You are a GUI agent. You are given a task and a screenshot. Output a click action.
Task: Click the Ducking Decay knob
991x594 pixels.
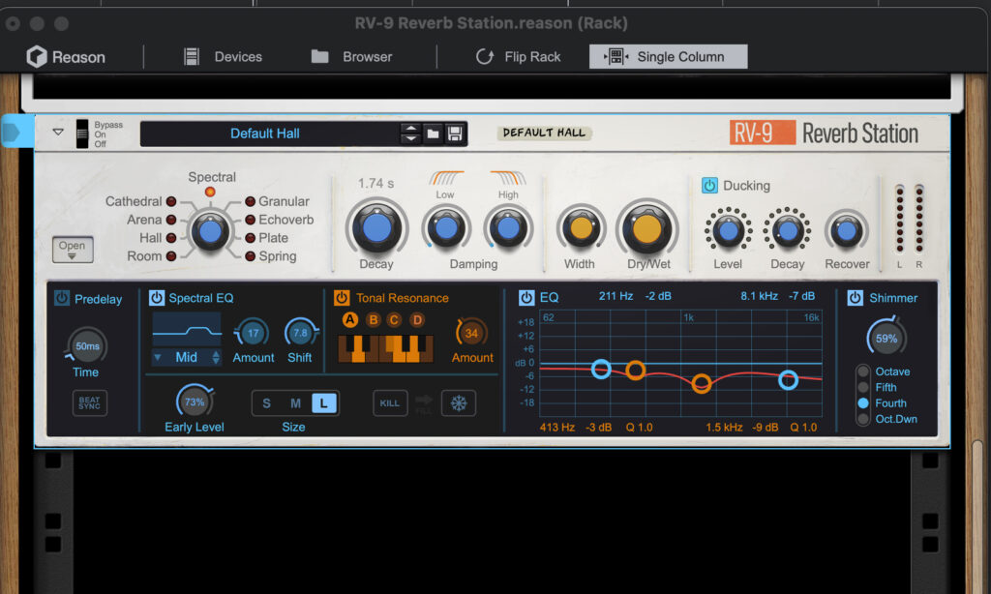click(x=787, y=230)
